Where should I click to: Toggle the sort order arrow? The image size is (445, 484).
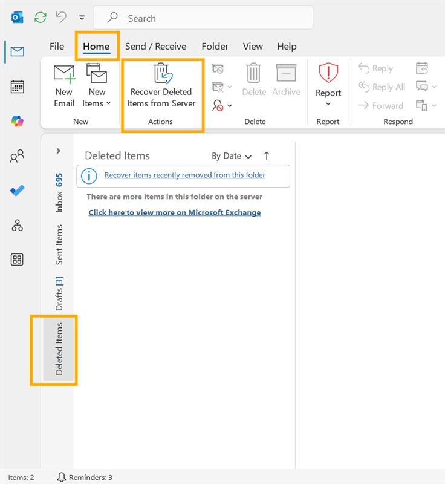pos(267,156)
